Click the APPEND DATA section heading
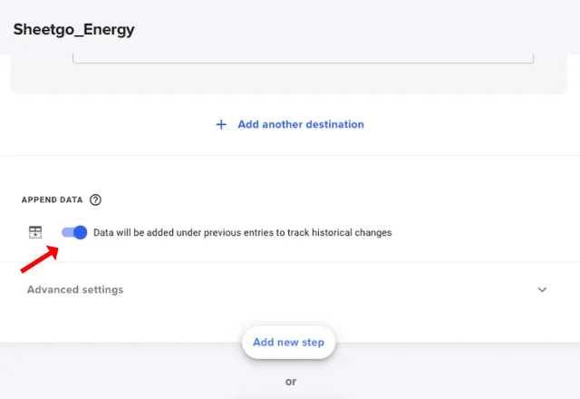 pos(53,199)
